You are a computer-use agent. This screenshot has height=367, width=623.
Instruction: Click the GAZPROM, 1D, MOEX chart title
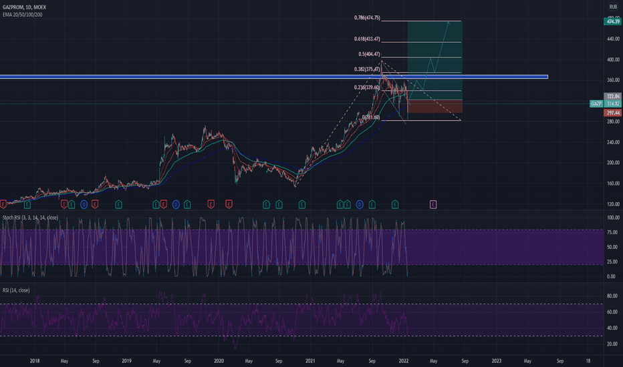click(24, 7)
